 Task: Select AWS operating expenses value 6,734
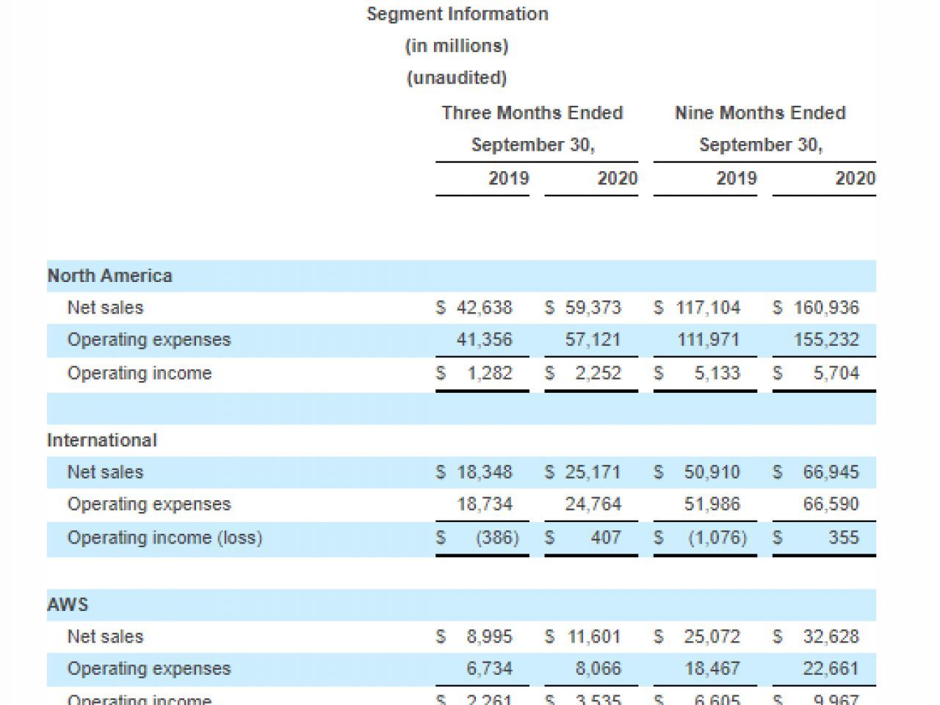pyautogui.click(x=490, y=669)
